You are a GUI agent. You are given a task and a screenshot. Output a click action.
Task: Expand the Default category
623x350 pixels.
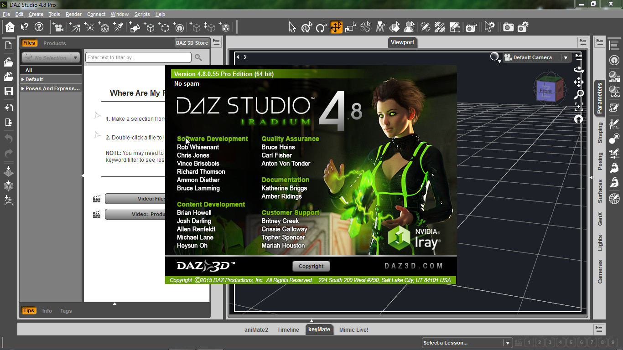pyautogui.click(x=23, y=79)
